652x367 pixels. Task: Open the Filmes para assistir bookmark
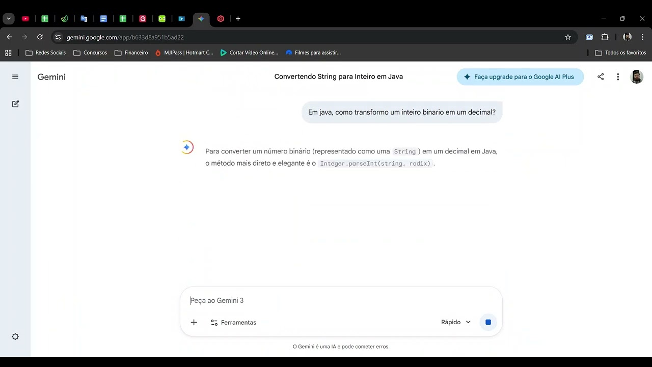[x=313, y=53]
